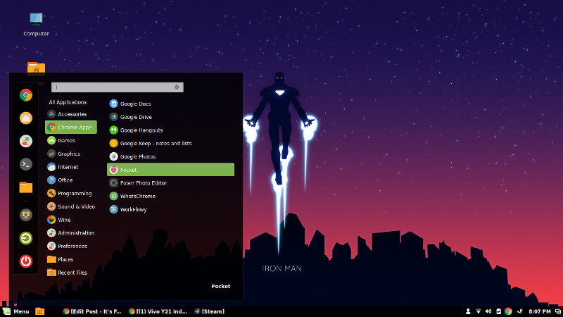Click the search field's clear icon

point(177,87)
